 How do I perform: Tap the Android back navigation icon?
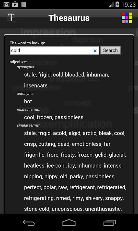29,223
